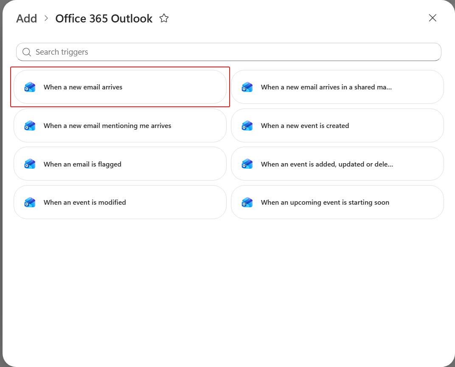Image resolution: width=455 pixels, height=367 pixels.
Task: Click the magnifier icon in search box
Action: tap(27, 52)
